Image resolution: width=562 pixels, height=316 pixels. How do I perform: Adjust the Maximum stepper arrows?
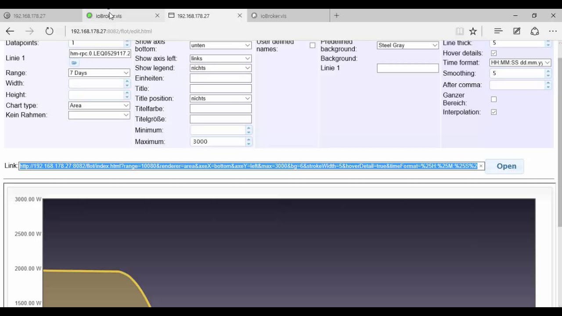(x=249, y=142)
